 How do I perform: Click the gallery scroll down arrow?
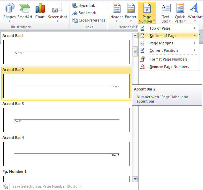click(x=135, y=179)
